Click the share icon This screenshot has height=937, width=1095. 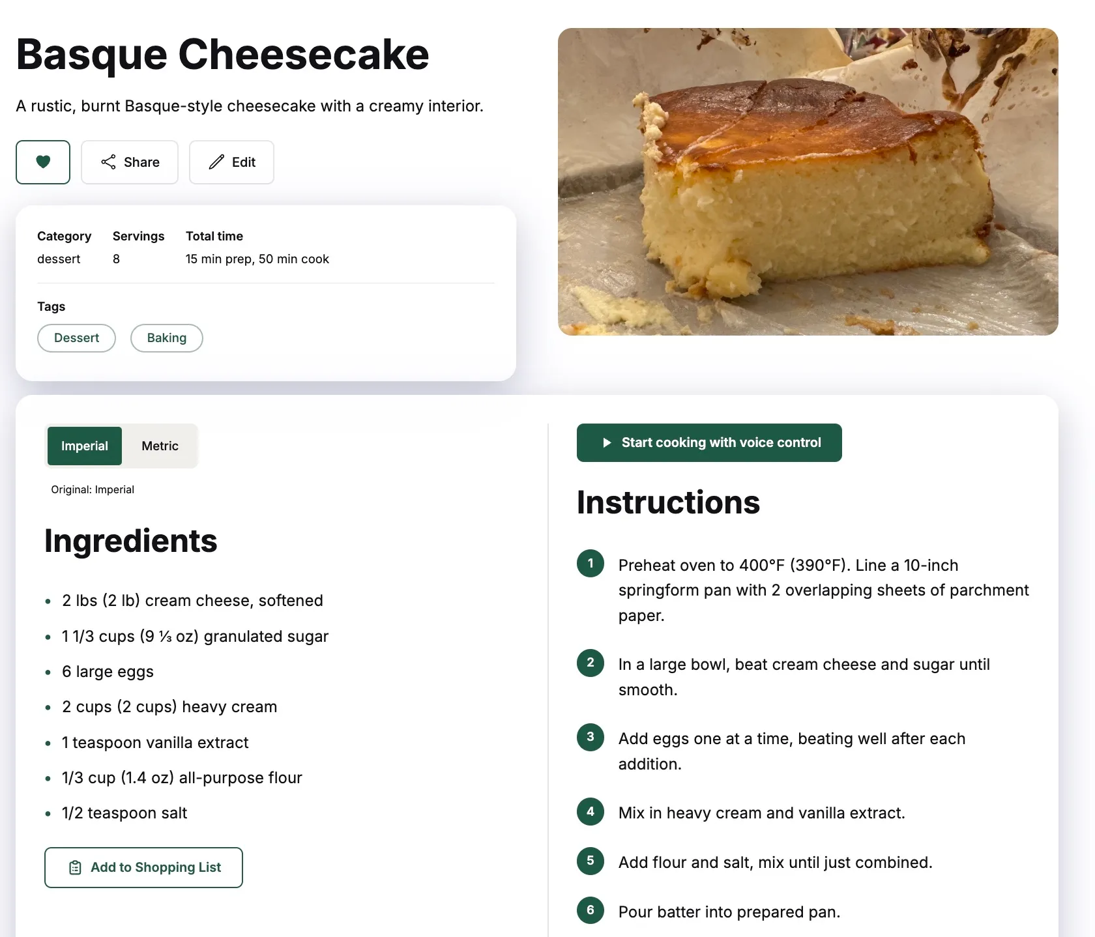click(x=109, y=162)
